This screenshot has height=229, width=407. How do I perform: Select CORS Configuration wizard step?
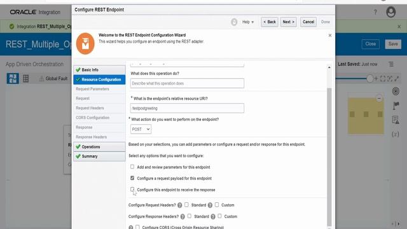coord(92,118)
